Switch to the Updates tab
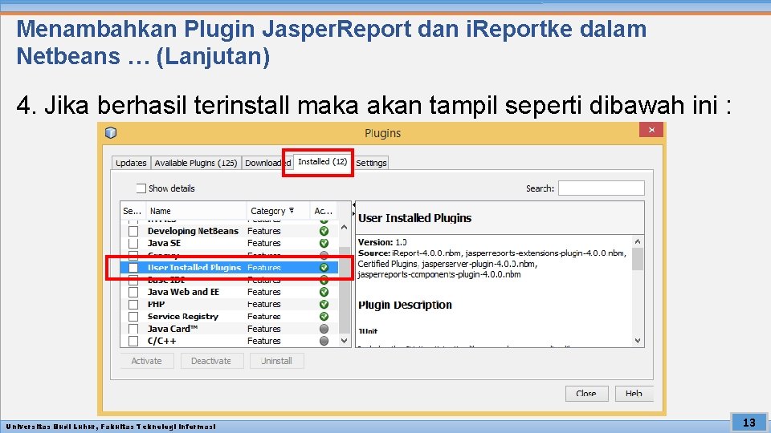This screenshot has height=433, width=771. click(131, 163)
